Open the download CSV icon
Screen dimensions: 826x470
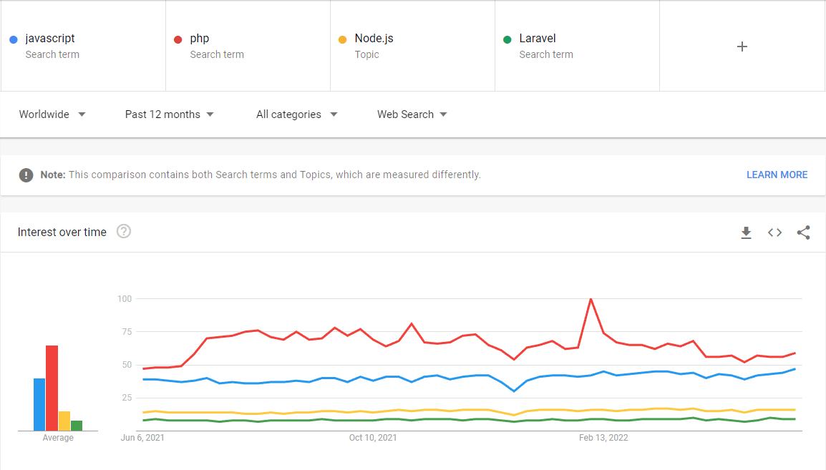click(x=746, y=232)
